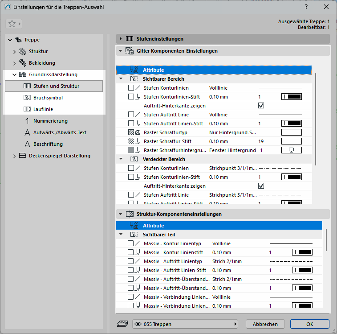Toggle first Auftritt-Hinterkante zeigen checkbox

(261, 106)
